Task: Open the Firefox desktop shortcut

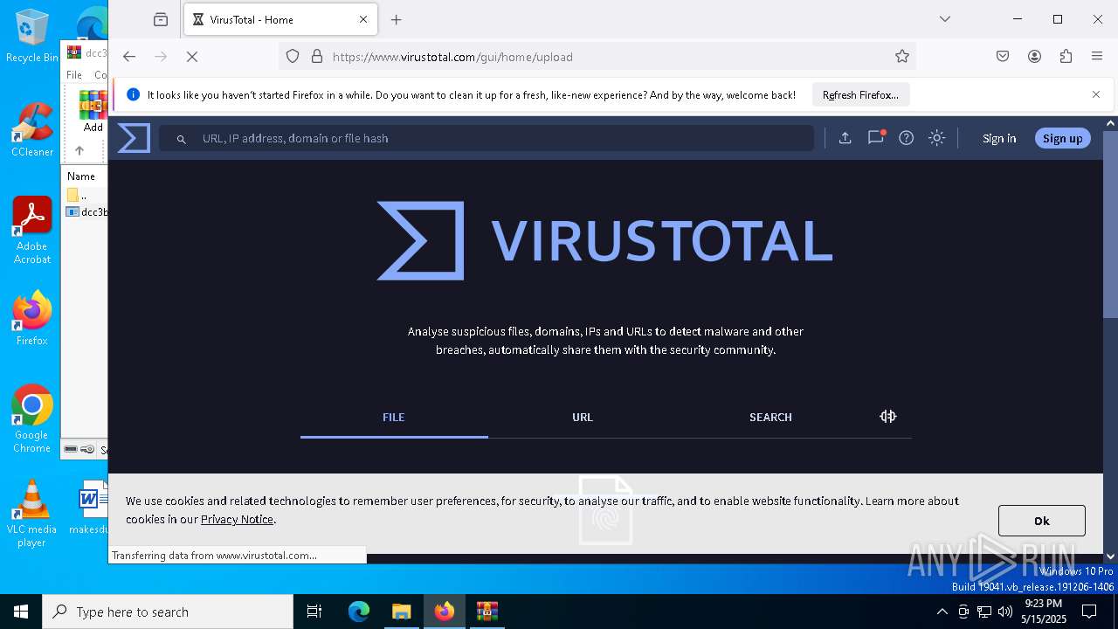Action: coord(31,319)
